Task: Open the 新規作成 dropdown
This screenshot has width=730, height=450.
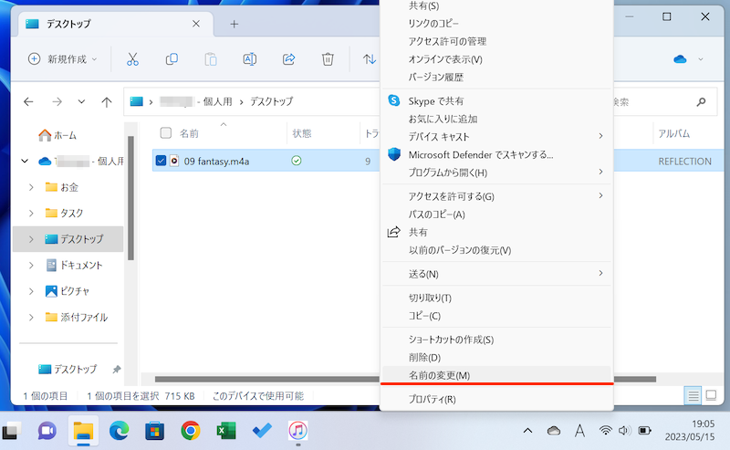Action: 62,59
